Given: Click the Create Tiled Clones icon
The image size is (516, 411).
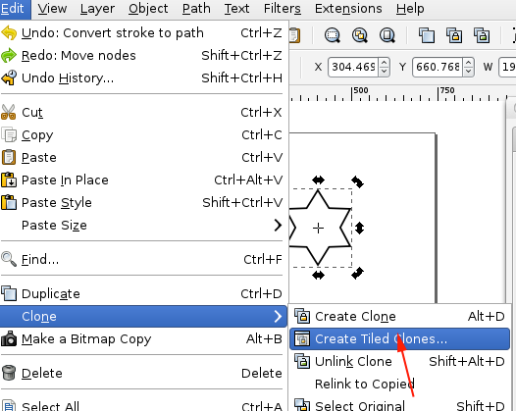Looking at the screenshot, I should tap(302, 338).
